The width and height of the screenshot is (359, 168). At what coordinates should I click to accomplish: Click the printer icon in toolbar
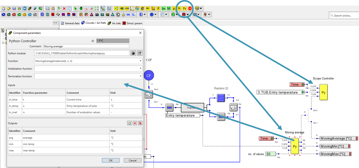pyautogui.click(x=47, y=8)
